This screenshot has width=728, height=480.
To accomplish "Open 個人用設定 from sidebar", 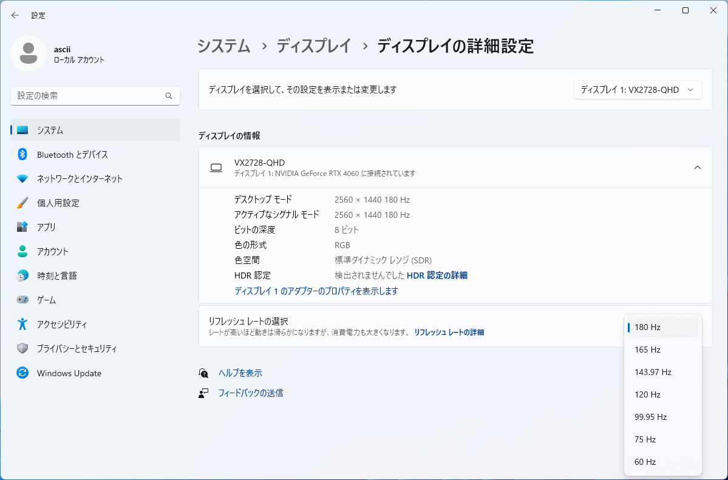I will [x=58, y=203].
